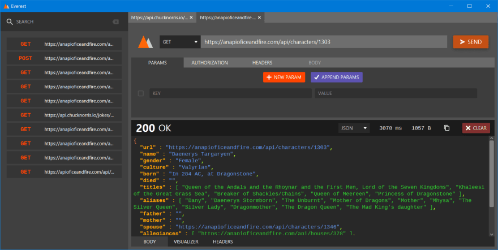Click the param VALUE field

tap(396, 93)
